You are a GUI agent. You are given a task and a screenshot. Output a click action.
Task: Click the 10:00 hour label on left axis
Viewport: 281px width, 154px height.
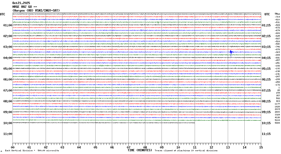[8, 123]
